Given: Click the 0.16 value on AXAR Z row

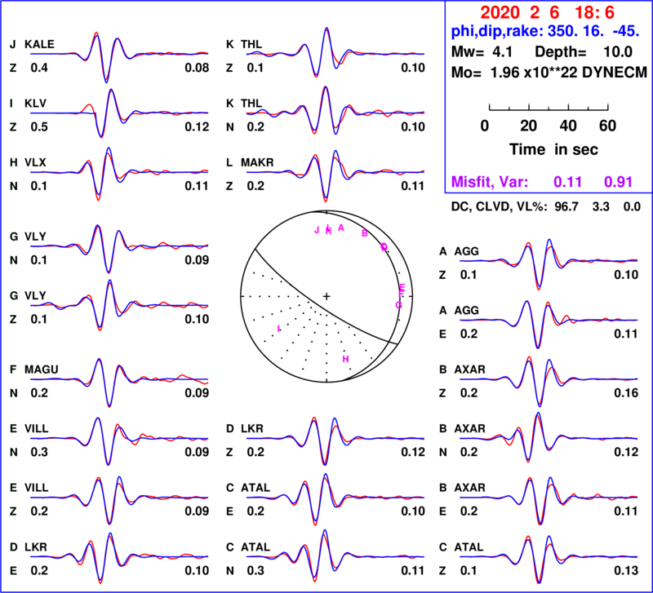Looking at the screenshot, I should (x=626, y=393).
